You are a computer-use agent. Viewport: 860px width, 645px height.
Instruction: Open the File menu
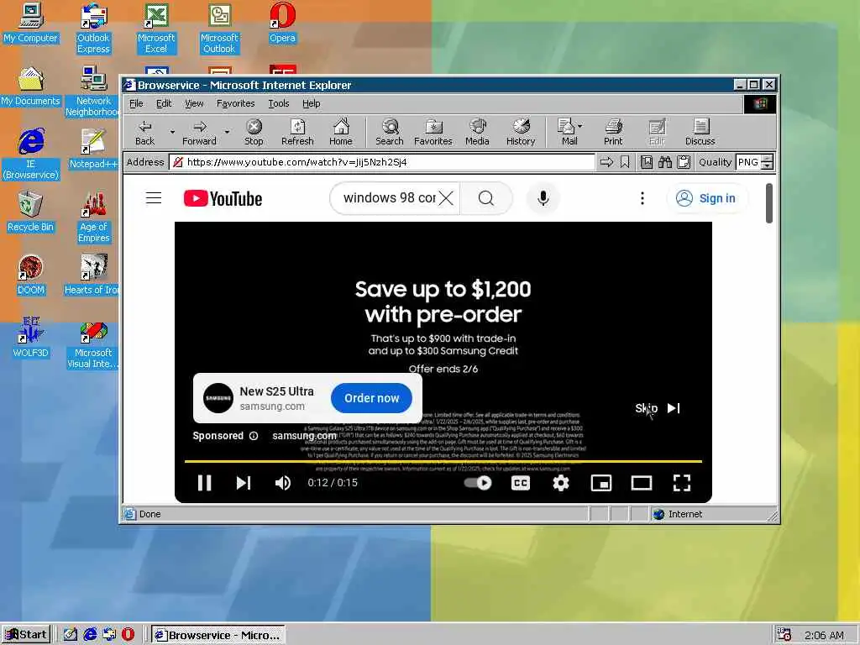136,103
